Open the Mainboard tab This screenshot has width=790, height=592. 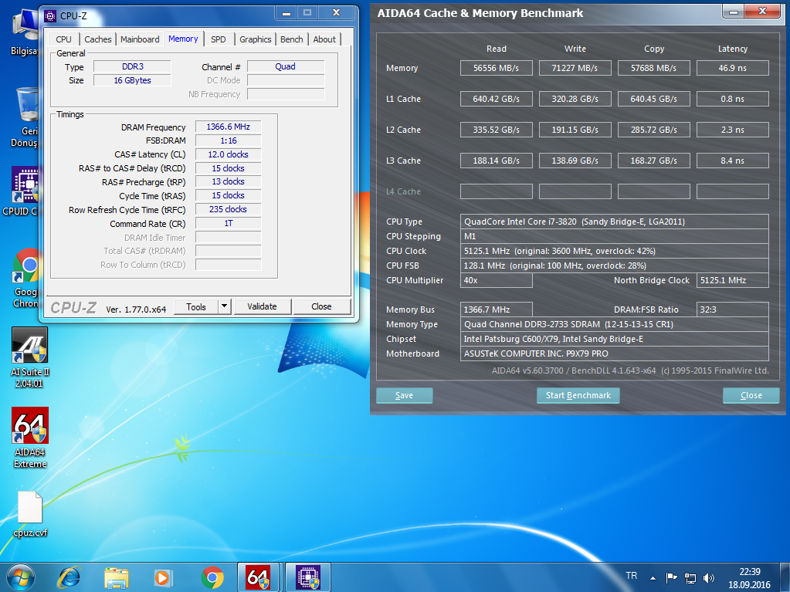140,39
